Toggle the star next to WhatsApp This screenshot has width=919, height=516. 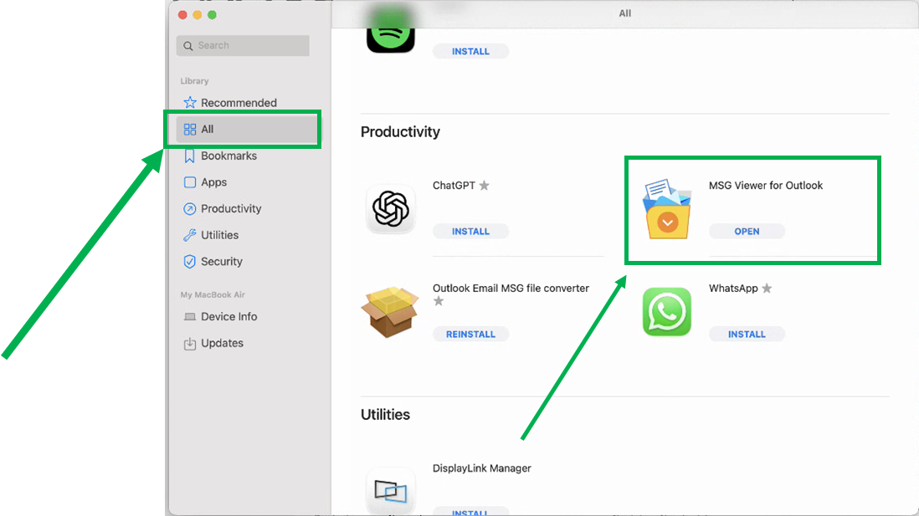click(767, 289)
